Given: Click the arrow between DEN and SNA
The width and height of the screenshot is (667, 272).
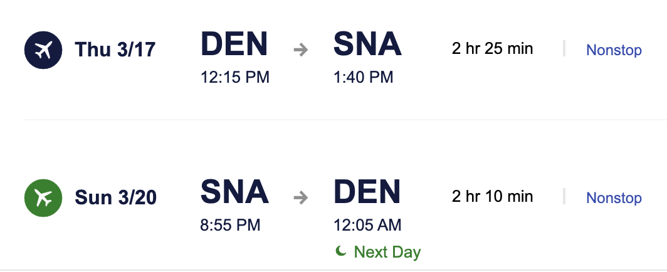Looking at the screenshot, I should [301, 50].
